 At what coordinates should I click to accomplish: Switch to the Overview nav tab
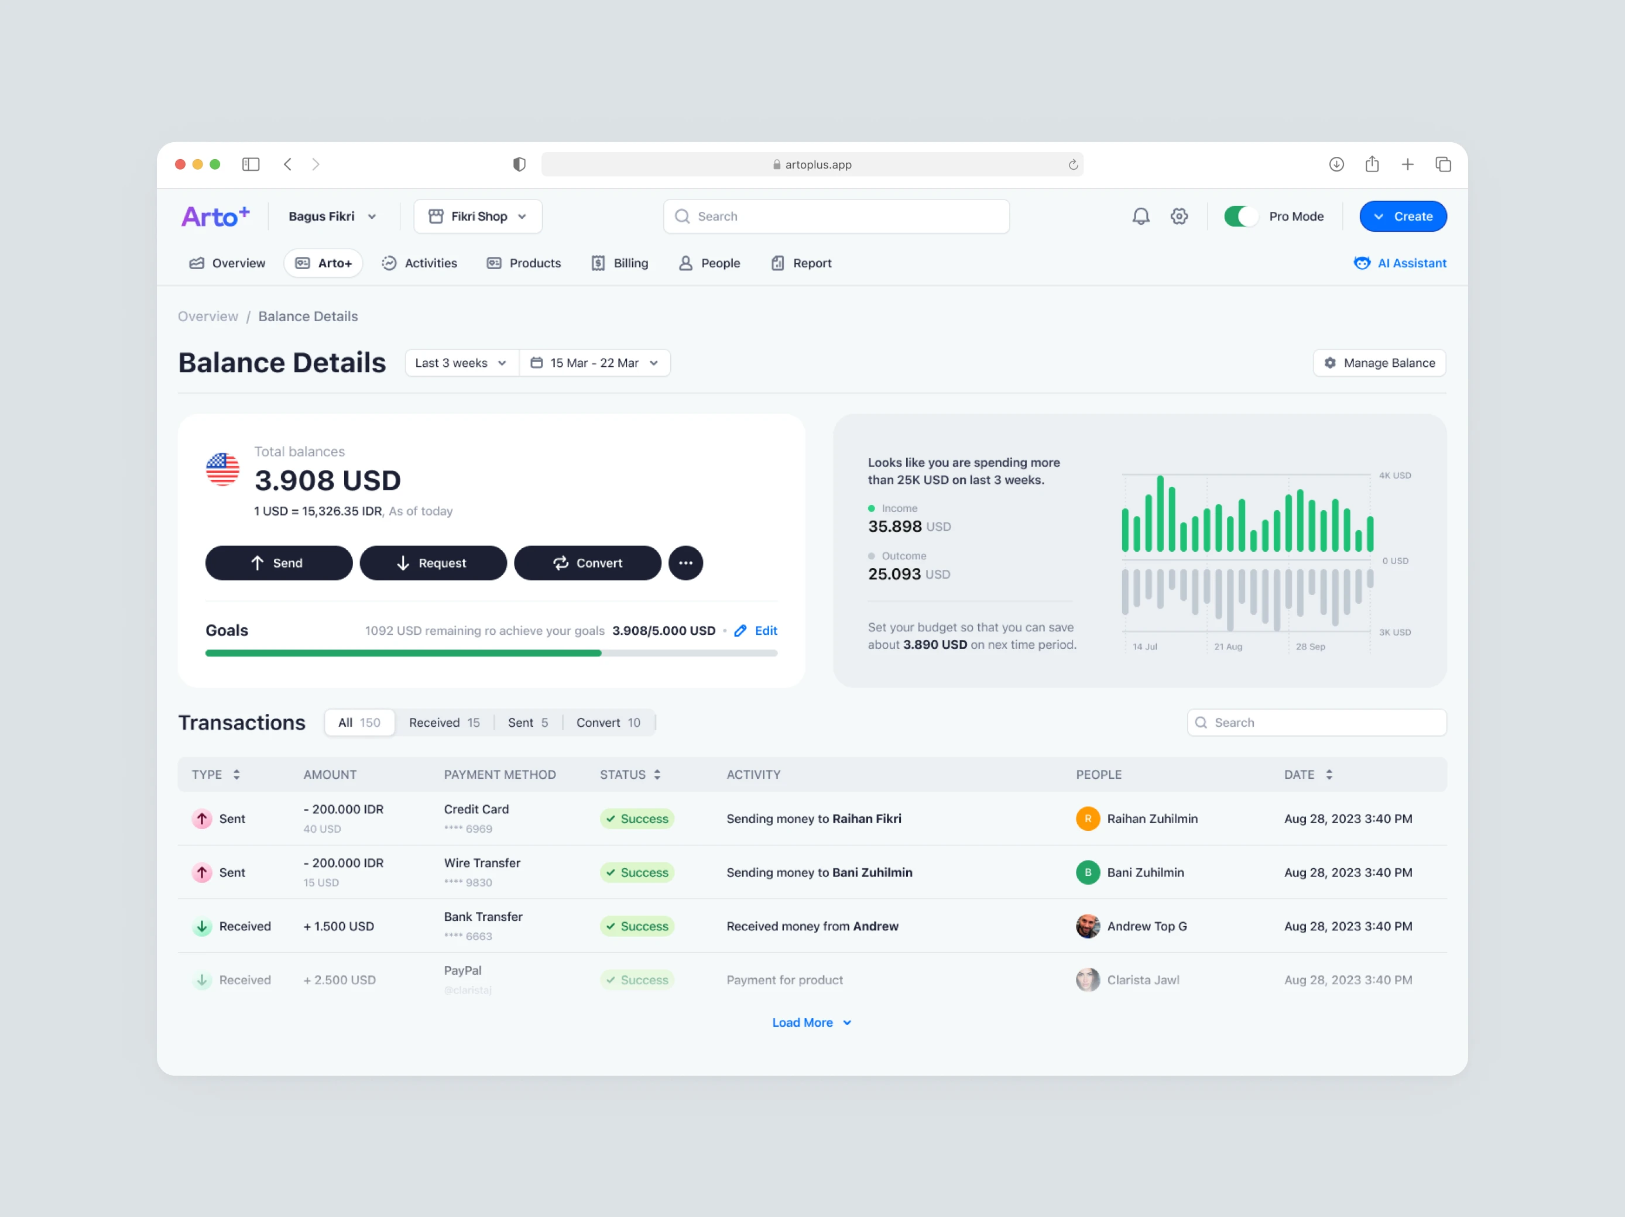(x=227, y=263)
